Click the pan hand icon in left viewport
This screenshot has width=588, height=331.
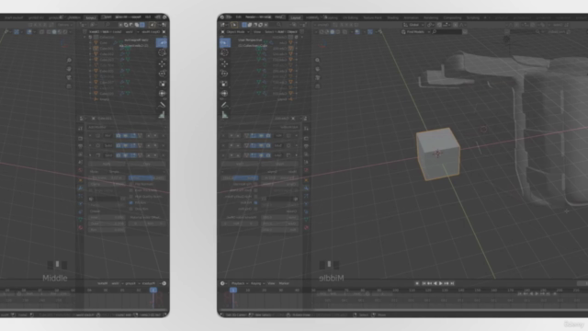tap(69, 69)
